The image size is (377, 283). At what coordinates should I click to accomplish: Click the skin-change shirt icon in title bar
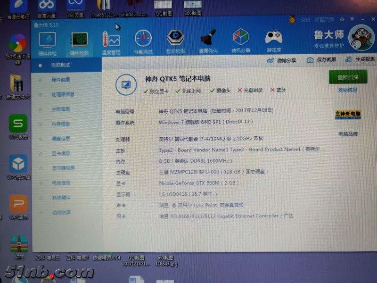pyautogui.click(x=342, y=19)
